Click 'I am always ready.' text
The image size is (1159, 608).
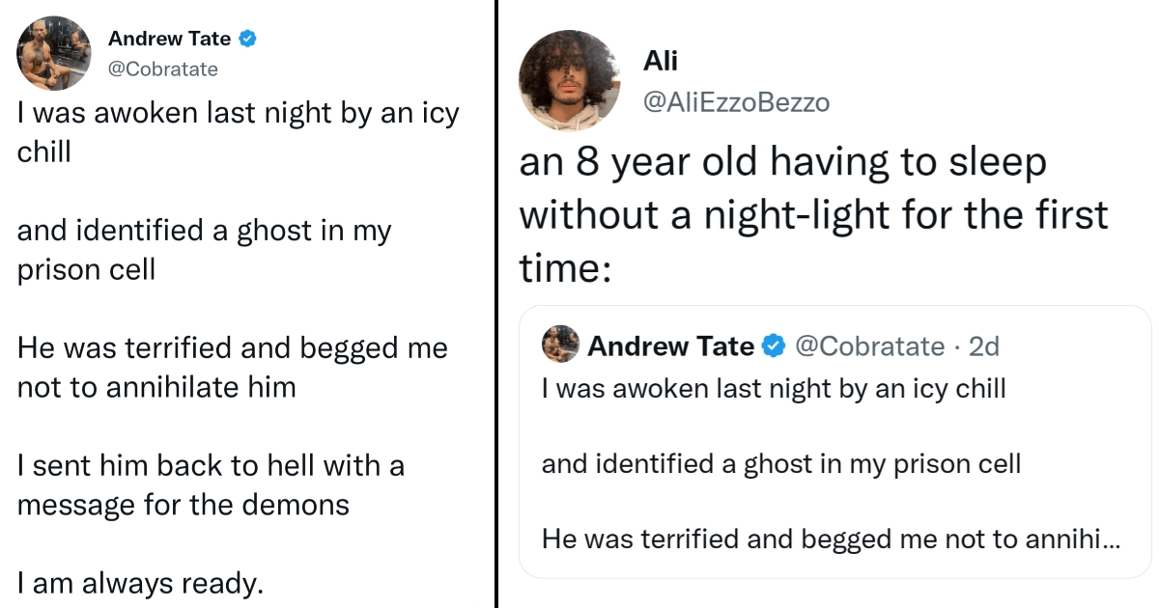pos(140,583)
